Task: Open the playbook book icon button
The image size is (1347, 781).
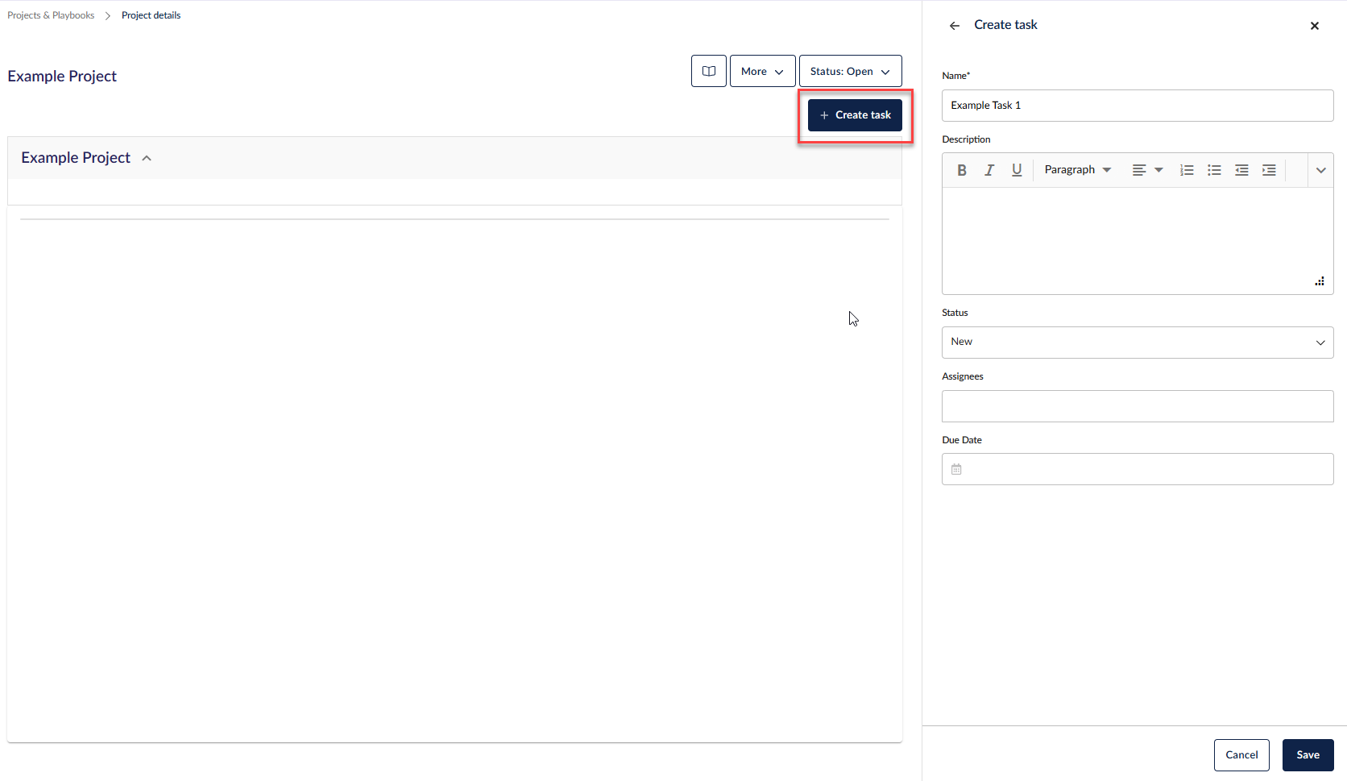Action: point(708,71)
